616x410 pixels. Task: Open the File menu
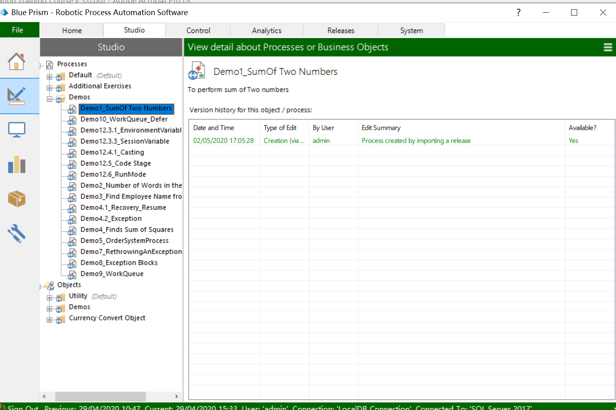pyautogui.click(x=18, y=30)
